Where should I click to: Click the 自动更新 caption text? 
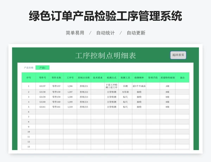click(136, 33)
